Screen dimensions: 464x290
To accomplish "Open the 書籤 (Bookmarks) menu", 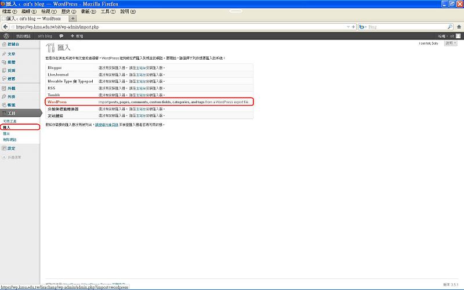I will pos(89,12).
